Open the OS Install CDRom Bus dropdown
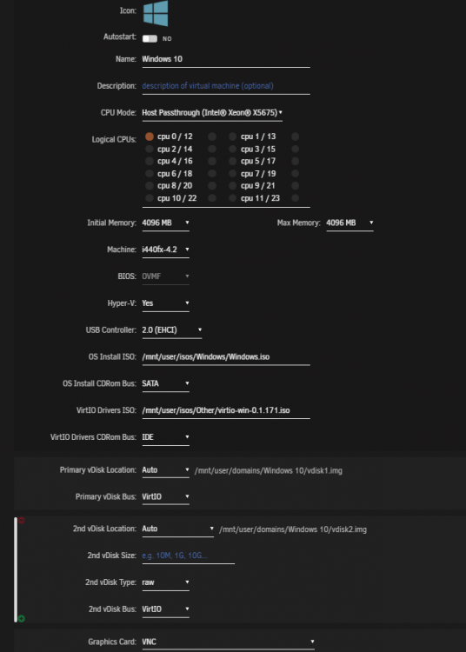The image size is (466, 652). 165,383
